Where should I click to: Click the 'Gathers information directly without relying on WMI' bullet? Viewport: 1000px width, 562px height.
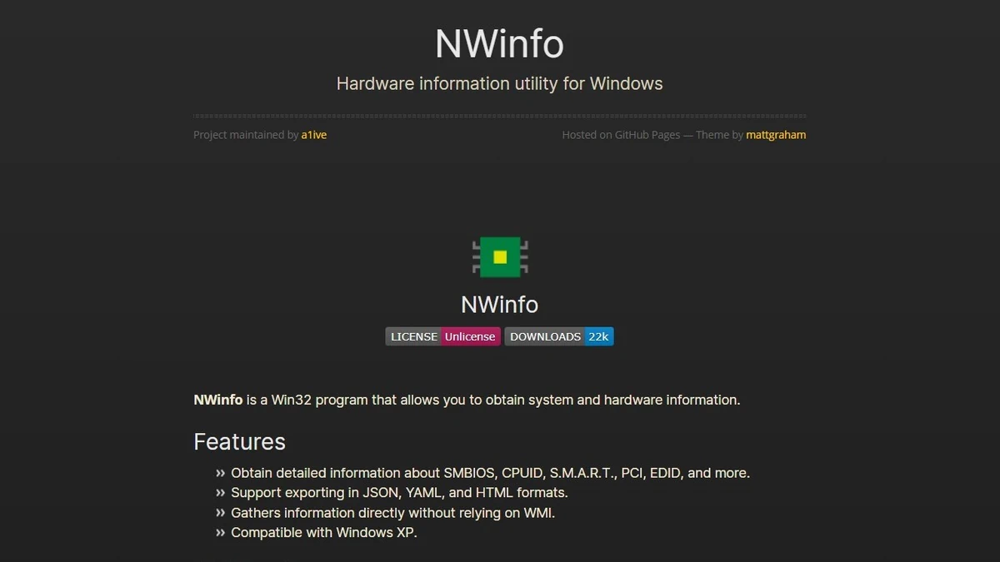[392, 513]
